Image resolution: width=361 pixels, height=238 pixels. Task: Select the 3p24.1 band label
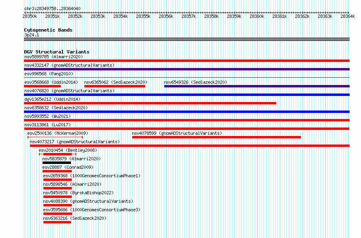32,35
